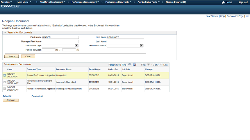Go to previous rows arrow icon
Image resolution: width=250 pixels, height=140 pixels.
(x=148, y=65)
